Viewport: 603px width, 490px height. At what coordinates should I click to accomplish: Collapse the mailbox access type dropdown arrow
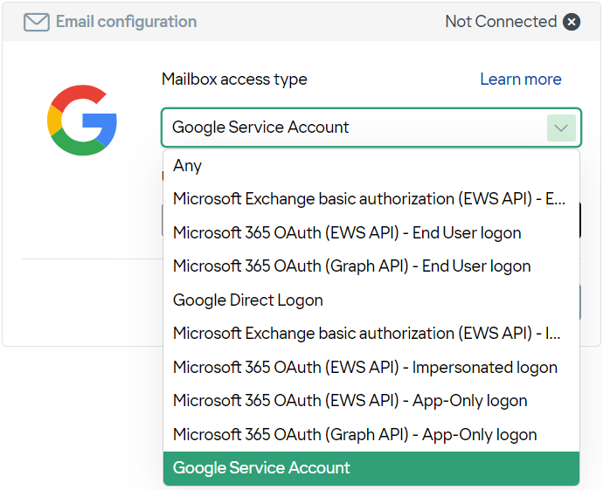pyautogui.click(x=561, y=128)
